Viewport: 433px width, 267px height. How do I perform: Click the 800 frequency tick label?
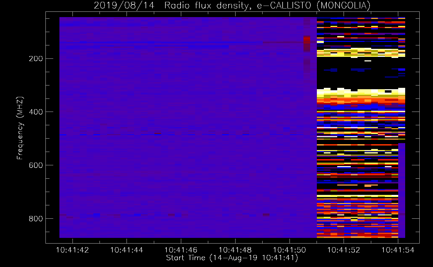tap(36, 219)
